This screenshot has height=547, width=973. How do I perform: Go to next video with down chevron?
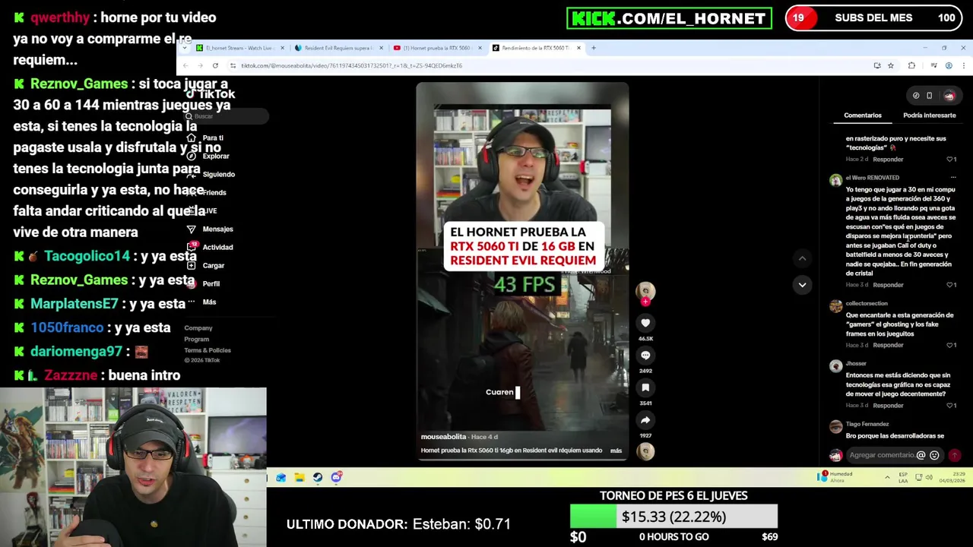pyautogui.click(x=802, y=284)
